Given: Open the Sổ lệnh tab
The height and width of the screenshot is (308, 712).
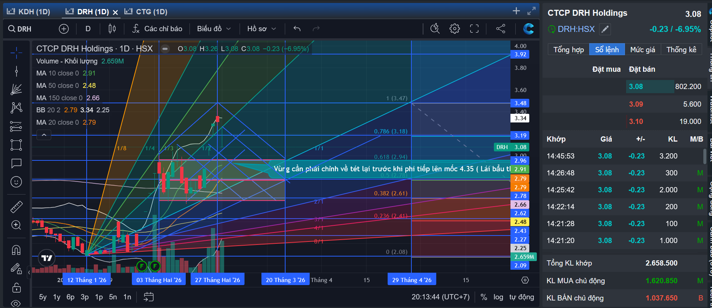Looking at the screenshot, I should click(607, 50).
